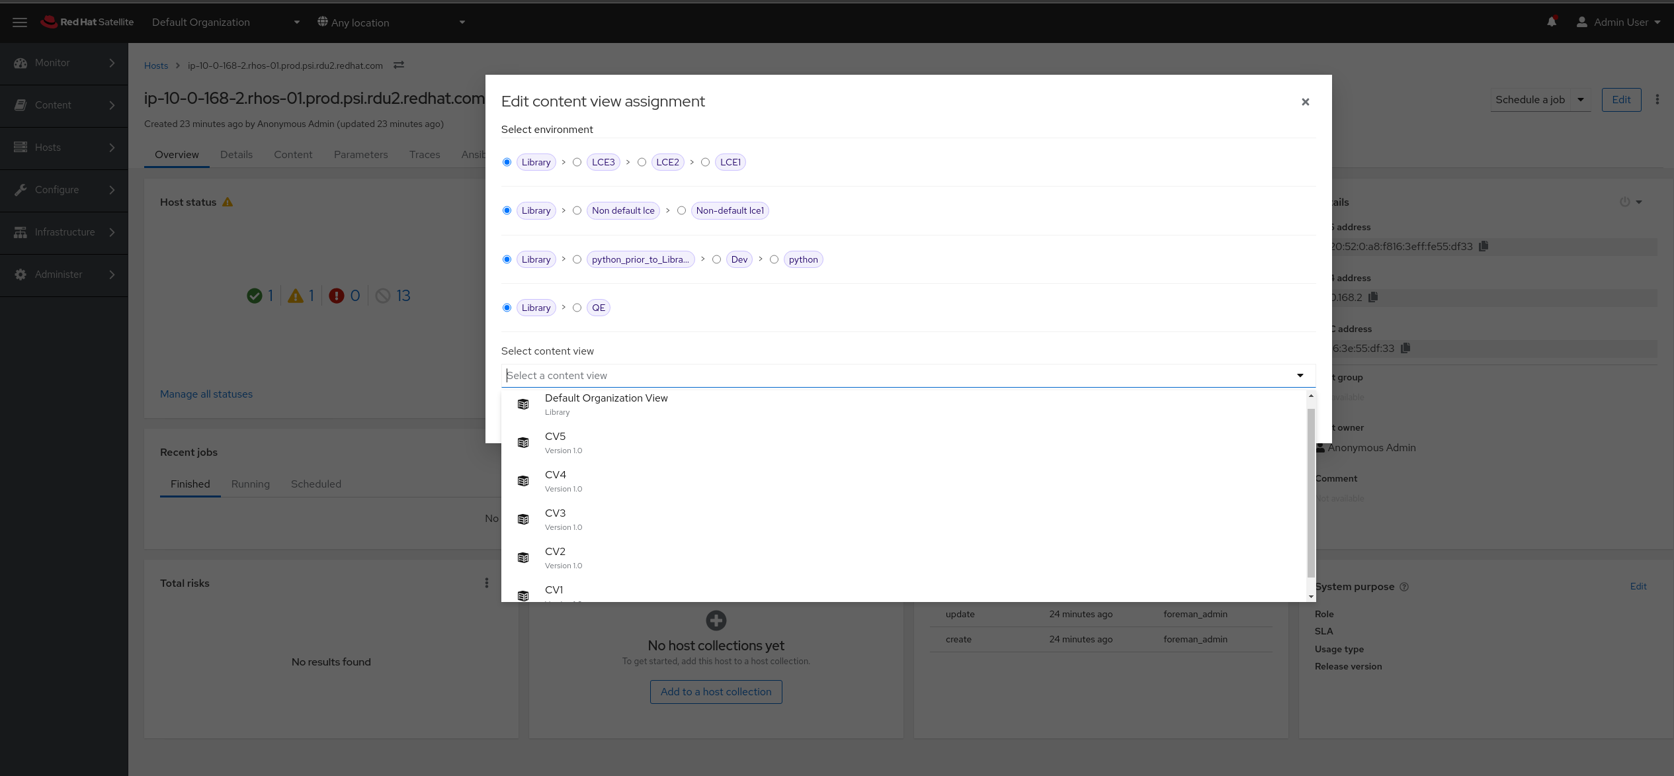1674x776 pixels.
Task: Switch to the Details tab
Action: (236, 155)
